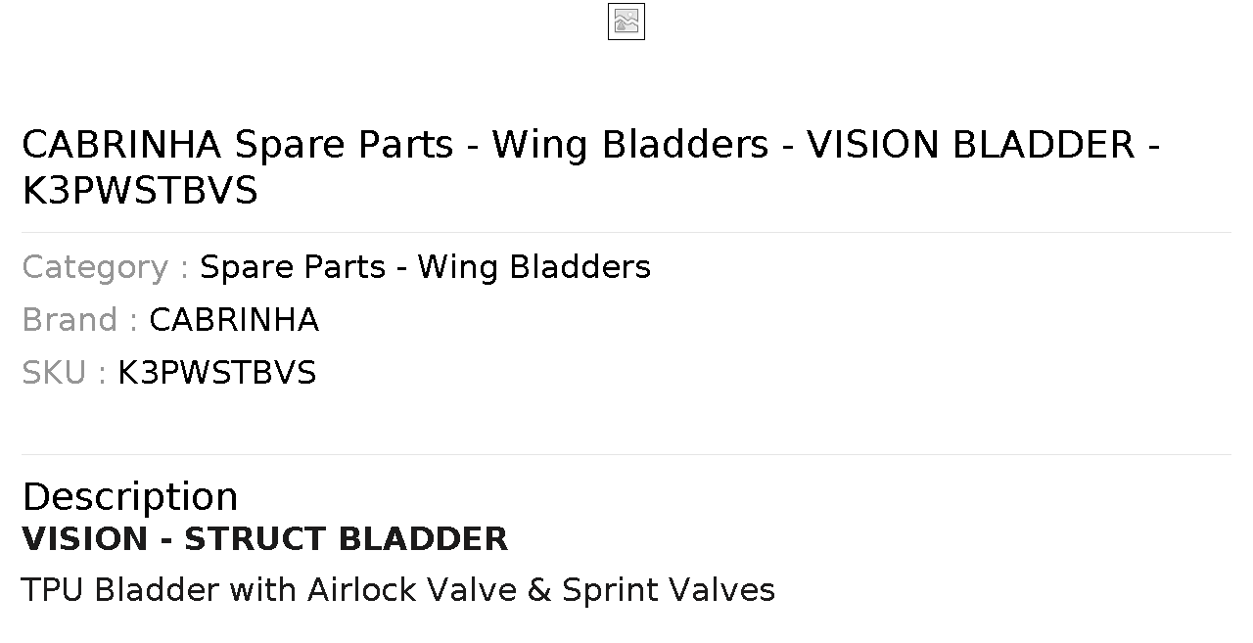
Task: Click K3PWSTBVS code in the title heading
Action: [x=140, y=191]
